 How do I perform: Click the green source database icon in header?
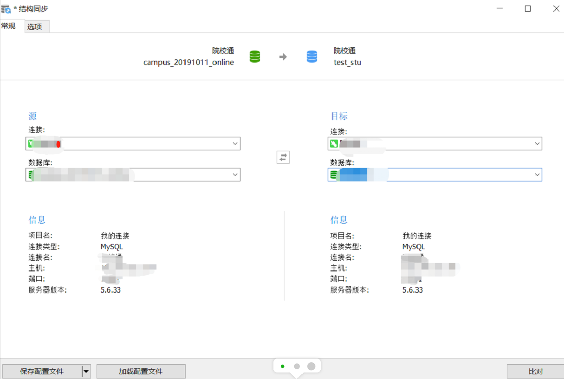[255, 57]
